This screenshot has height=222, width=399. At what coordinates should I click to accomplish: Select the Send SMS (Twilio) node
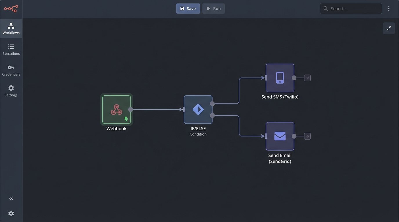280,78
